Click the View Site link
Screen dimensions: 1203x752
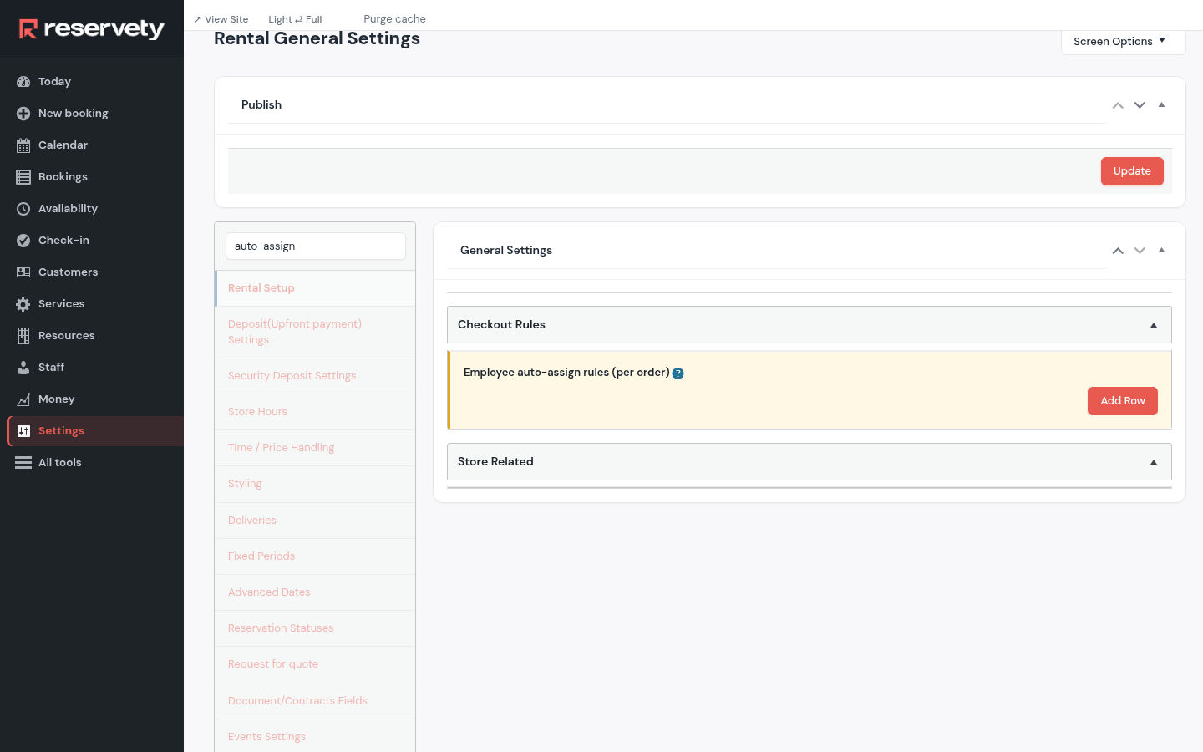click(x=221, y=19)
